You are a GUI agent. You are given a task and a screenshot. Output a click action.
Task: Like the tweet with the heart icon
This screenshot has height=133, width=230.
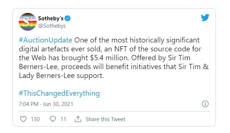tap(23, 119)
